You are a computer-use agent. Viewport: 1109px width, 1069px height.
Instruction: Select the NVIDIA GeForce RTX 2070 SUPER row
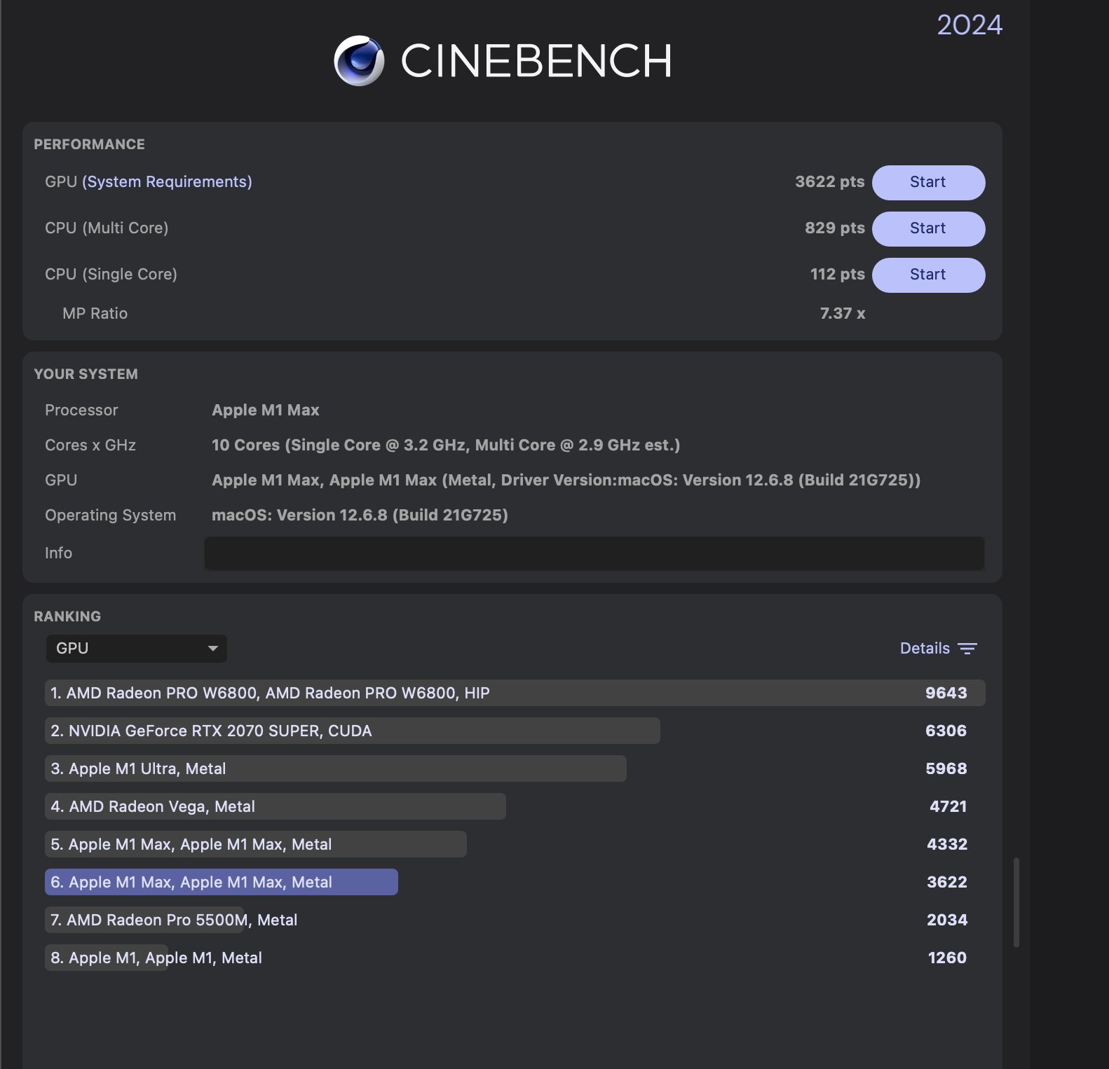click(515, 731)
